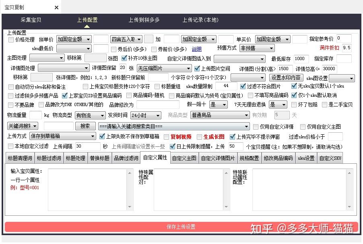Toggle the 过滤不符合图片 checkbox

243,86
